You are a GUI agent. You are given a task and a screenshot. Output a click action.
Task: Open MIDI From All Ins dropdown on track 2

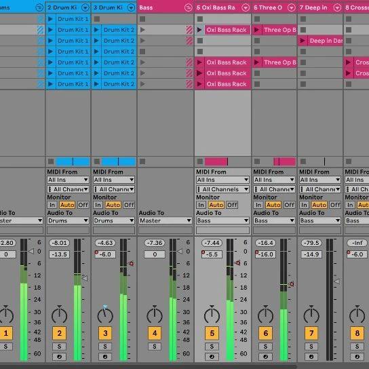tap(68, 180)
